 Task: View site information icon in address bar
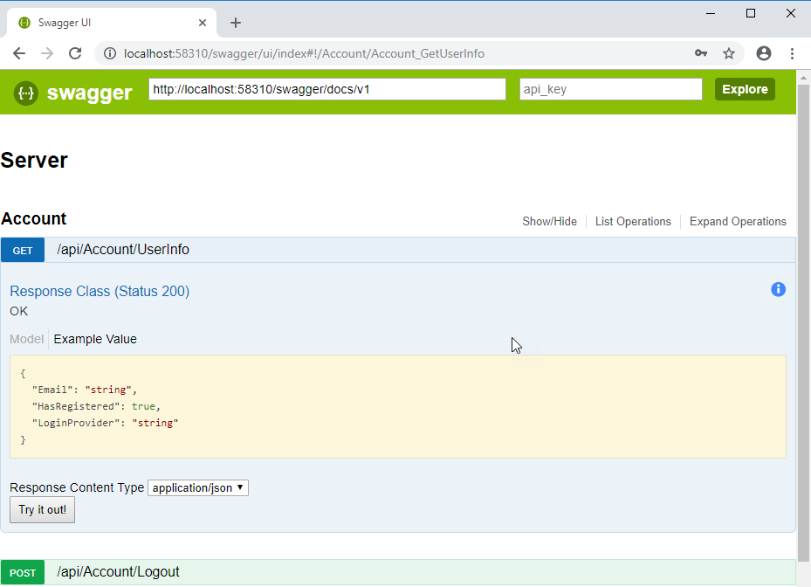[x=110, y=53]
